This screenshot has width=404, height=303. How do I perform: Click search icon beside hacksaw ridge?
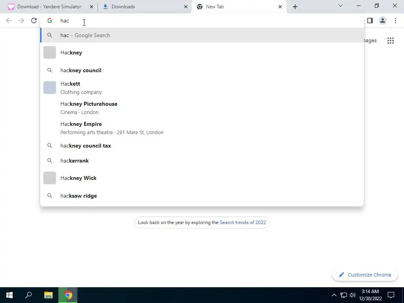[x=50, y=196]
